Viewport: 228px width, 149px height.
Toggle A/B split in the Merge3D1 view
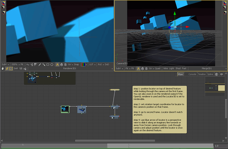(142, 69)
